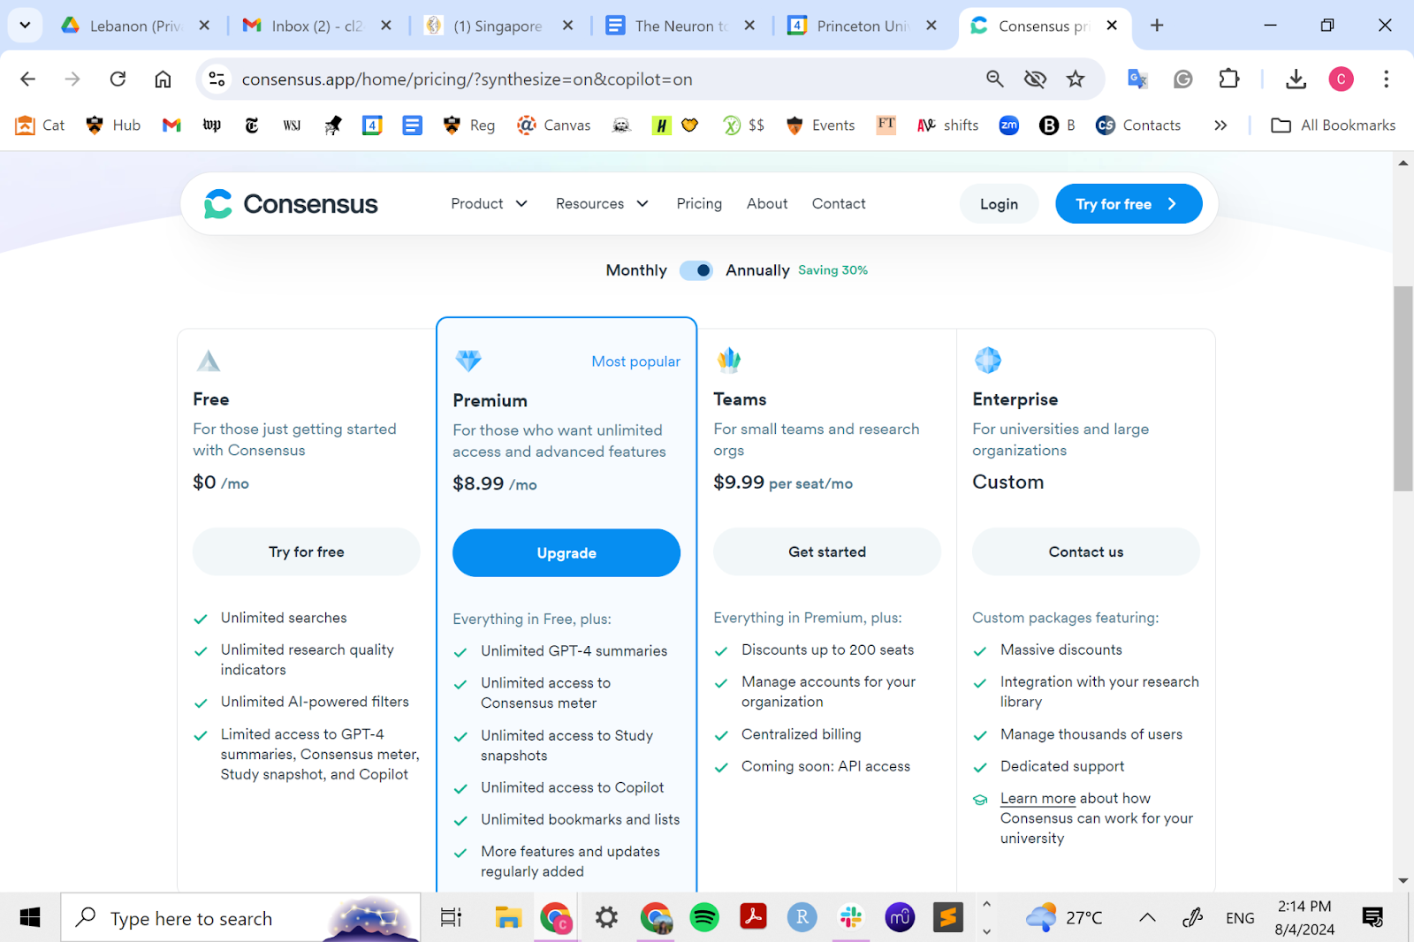Open the Windows notification center
The image size is (1414, 942).
pos(1372,917)
